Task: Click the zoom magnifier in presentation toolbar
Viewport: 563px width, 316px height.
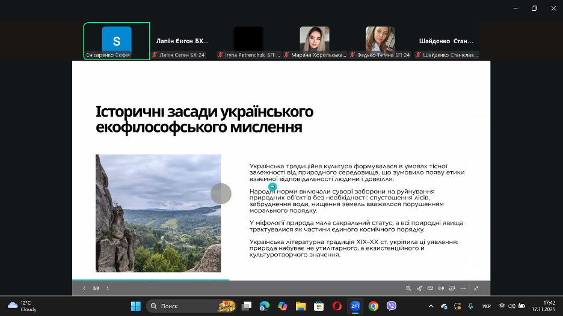Action: [x=408, y=288]
